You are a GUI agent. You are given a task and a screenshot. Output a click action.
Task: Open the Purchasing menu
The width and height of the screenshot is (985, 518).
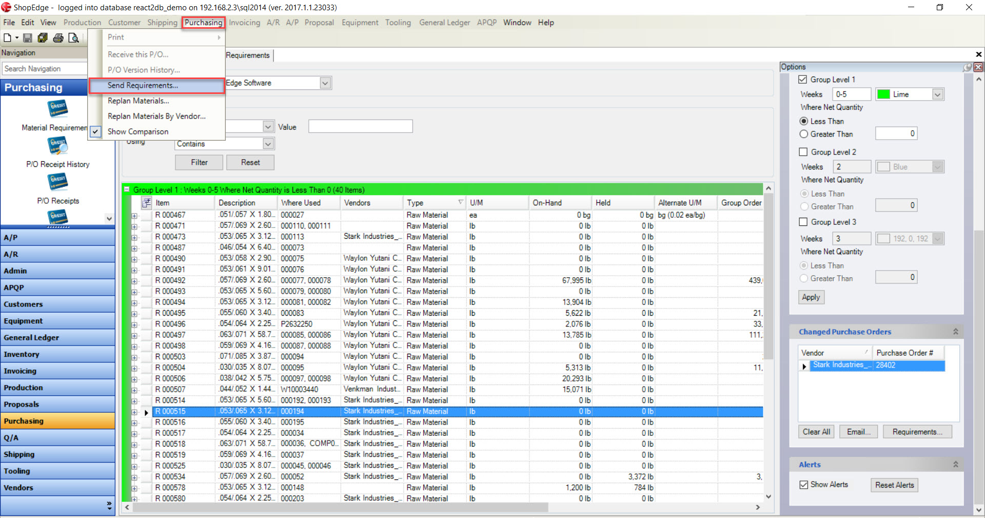pyautogui.click(x=203, y=23)
